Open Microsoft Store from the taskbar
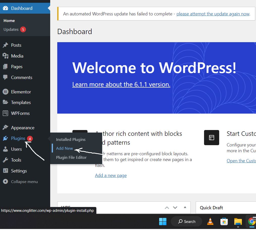This screenshot has height=231, width=256. tap(224, 222)
